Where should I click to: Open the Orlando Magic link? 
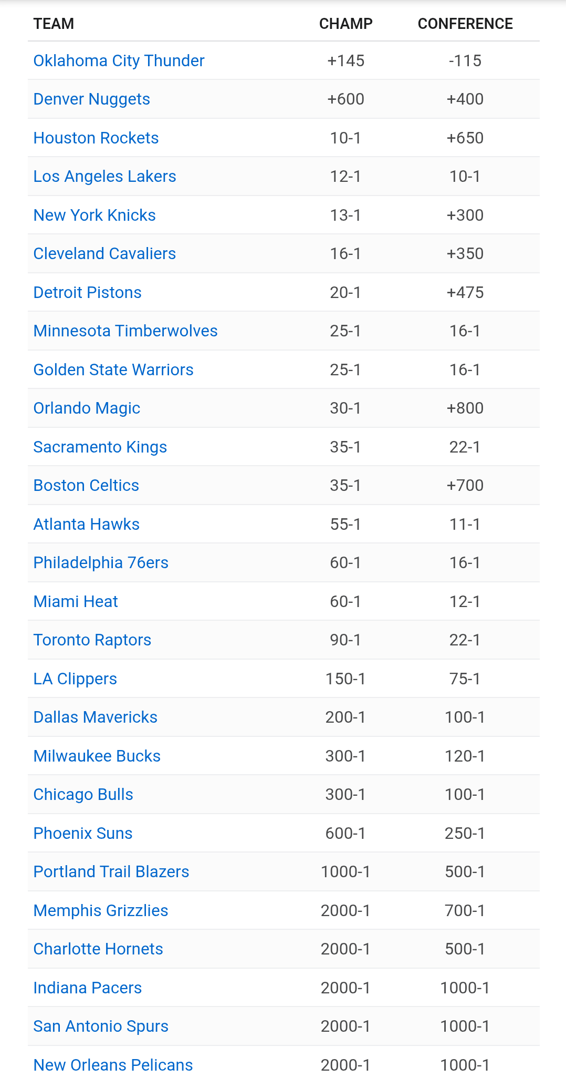click(87, 408)
